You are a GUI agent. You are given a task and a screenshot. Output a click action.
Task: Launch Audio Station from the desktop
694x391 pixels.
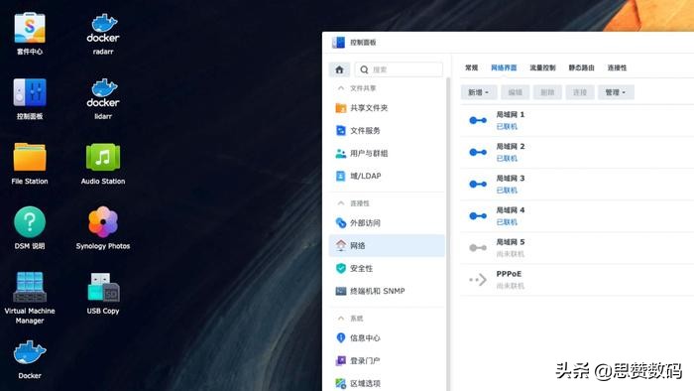coord(103,164)
